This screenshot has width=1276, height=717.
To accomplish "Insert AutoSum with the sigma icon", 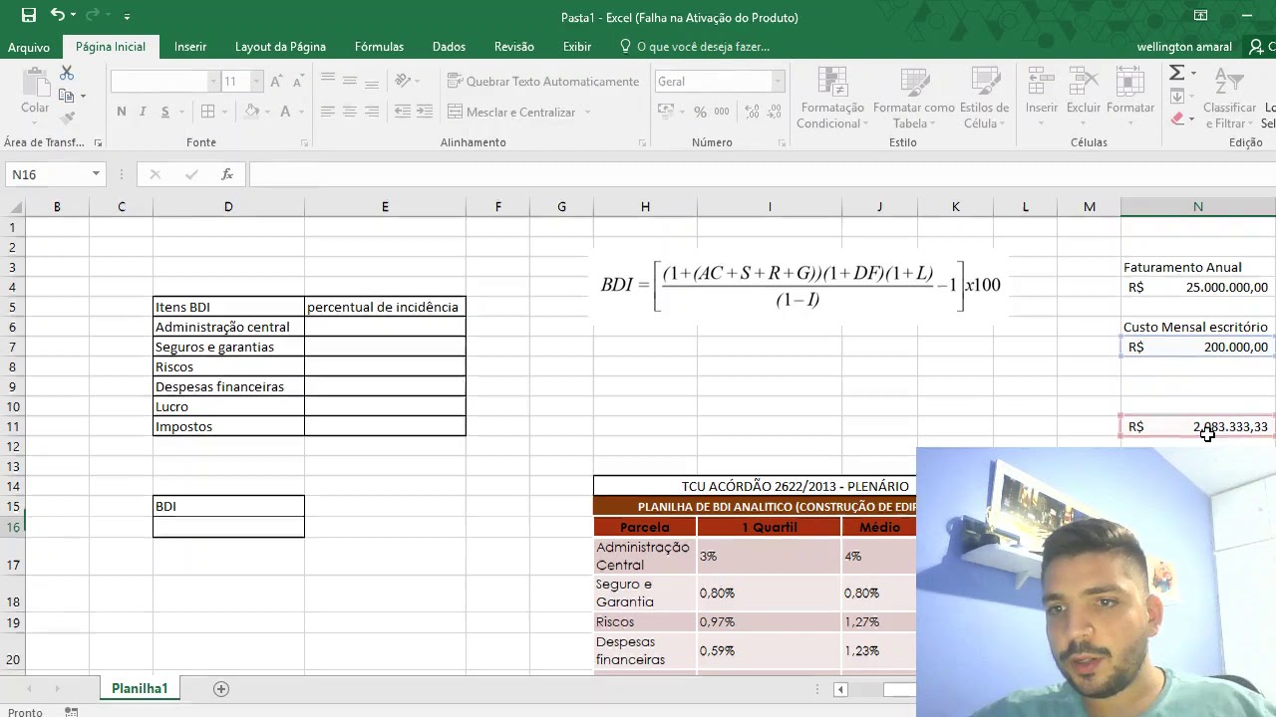I will coord(1177,73).
